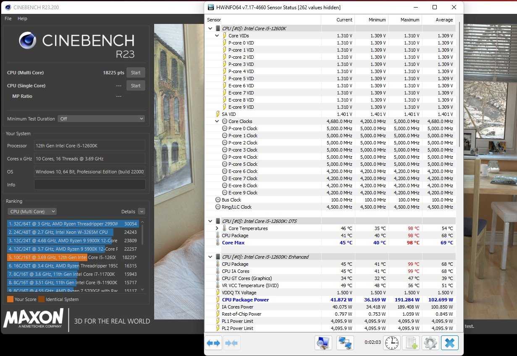Select the CPU GT Cores (Graphics) row

330,278
